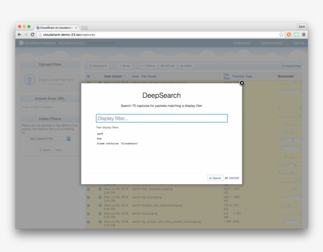Toggle checkbox for rtp.pcapng row
Screen dimensions: 323x252
[89, 213]
